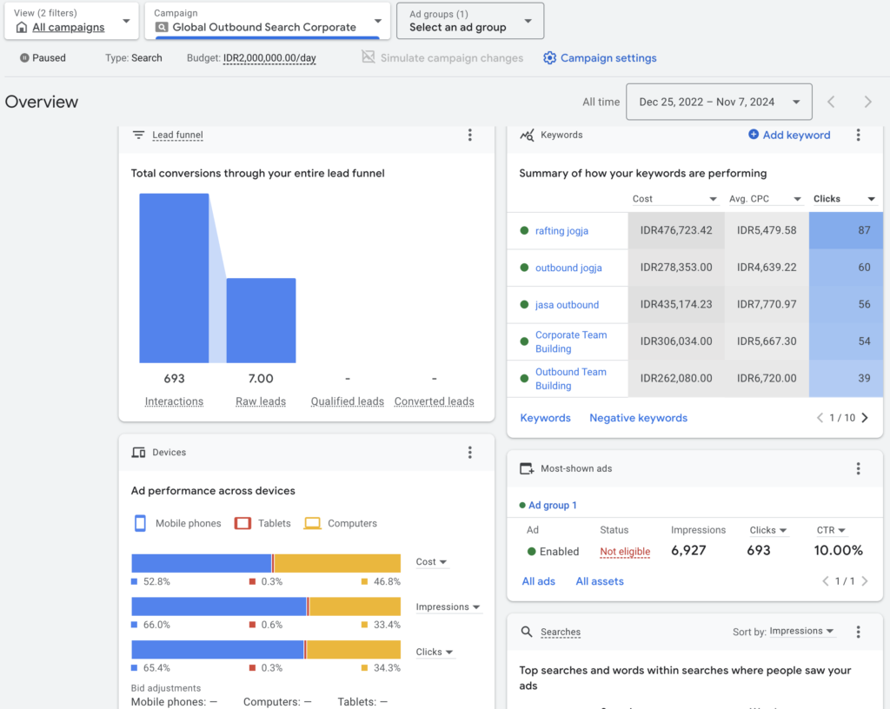Change Sort by from Impressions dropdown
This screenshot has width=890, height=709.
[801, 632]
